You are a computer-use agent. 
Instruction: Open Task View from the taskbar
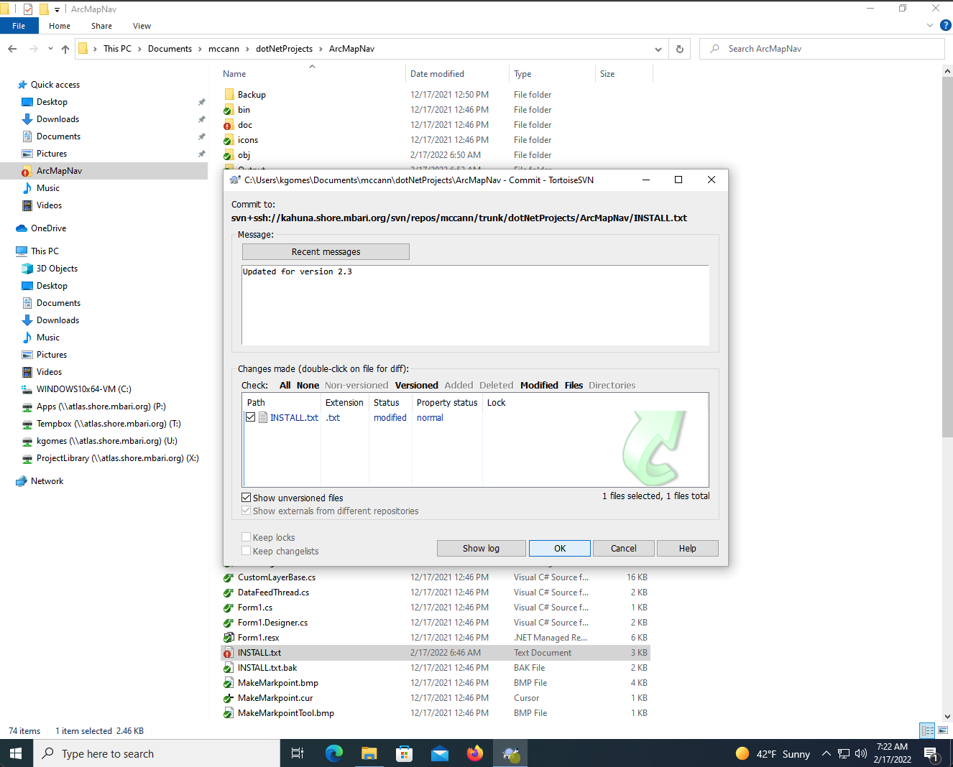click(298, 753)
